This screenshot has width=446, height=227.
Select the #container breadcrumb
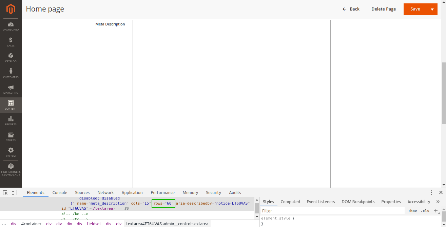(31, 224)
